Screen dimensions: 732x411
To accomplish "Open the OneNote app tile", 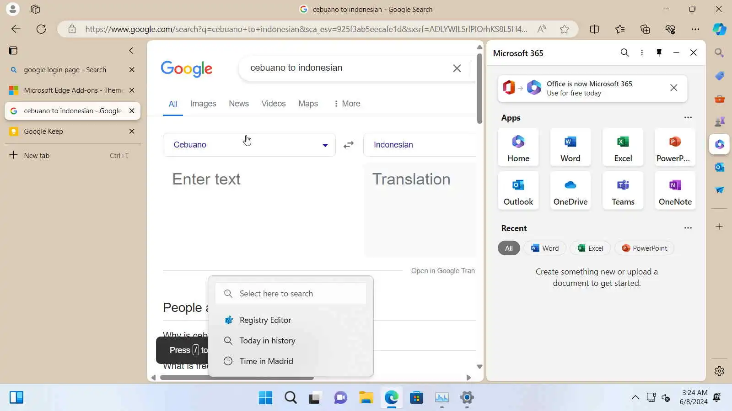I will click(675, 190).
